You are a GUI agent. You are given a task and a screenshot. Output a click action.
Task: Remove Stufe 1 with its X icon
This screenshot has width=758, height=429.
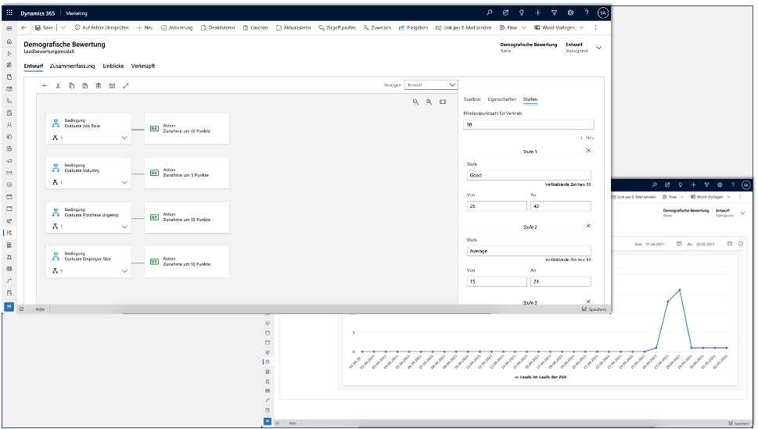tap(588, 150)
